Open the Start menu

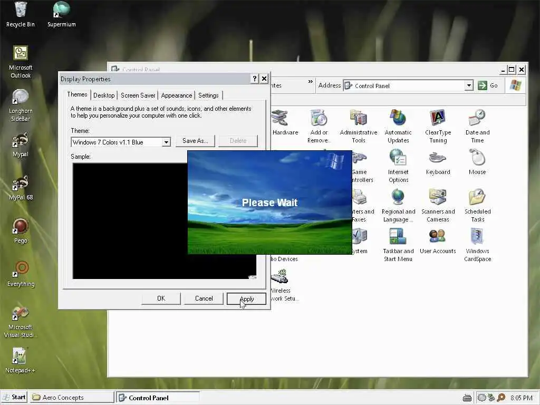click(x=14, y=398)
